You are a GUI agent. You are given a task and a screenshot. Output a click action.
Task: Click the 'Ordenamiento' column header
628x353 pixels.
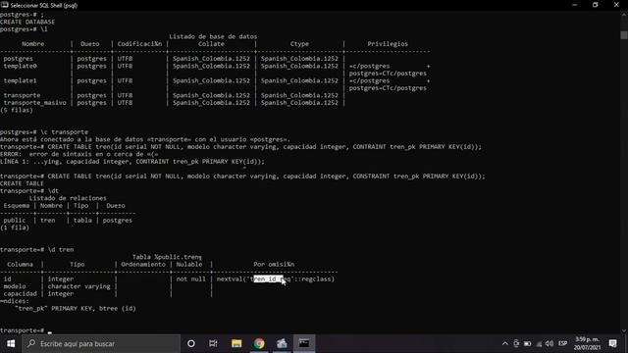[x=143, y=264]
